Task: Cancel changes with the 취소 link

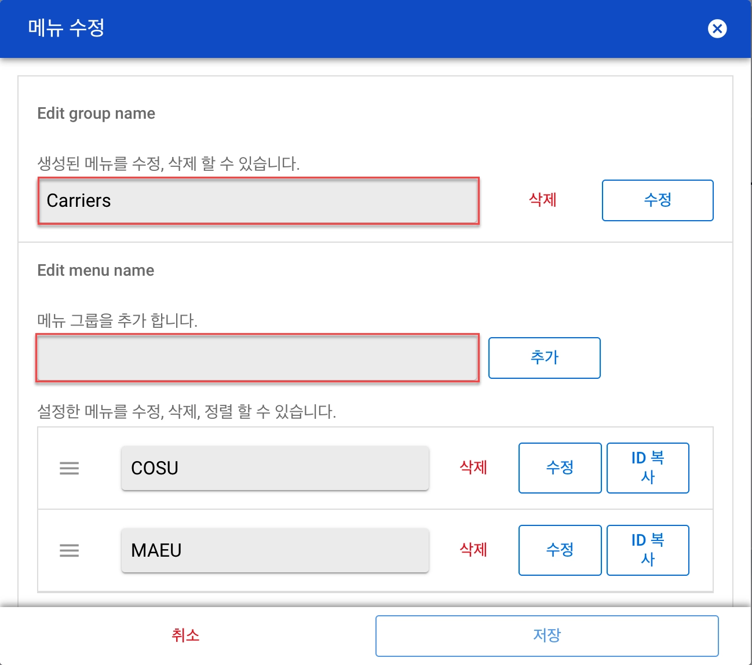Action: tap(185, 635)
